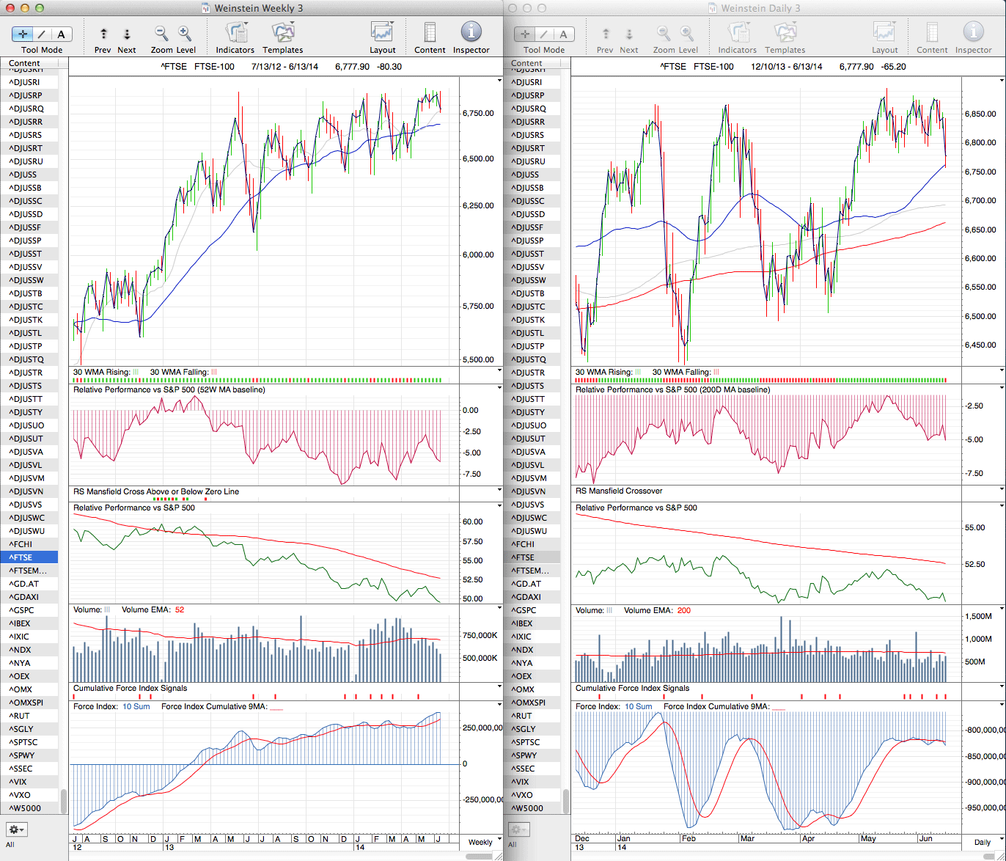Open Templates dropdown in Weinstein Weekly toolbar
This screenshot has width=1006, height=861.
point(283,32)
